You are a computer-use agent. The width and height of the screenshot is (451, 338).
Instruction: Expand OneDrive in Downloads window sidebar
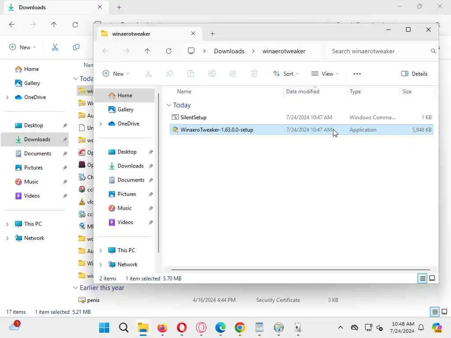pos(7,97)
